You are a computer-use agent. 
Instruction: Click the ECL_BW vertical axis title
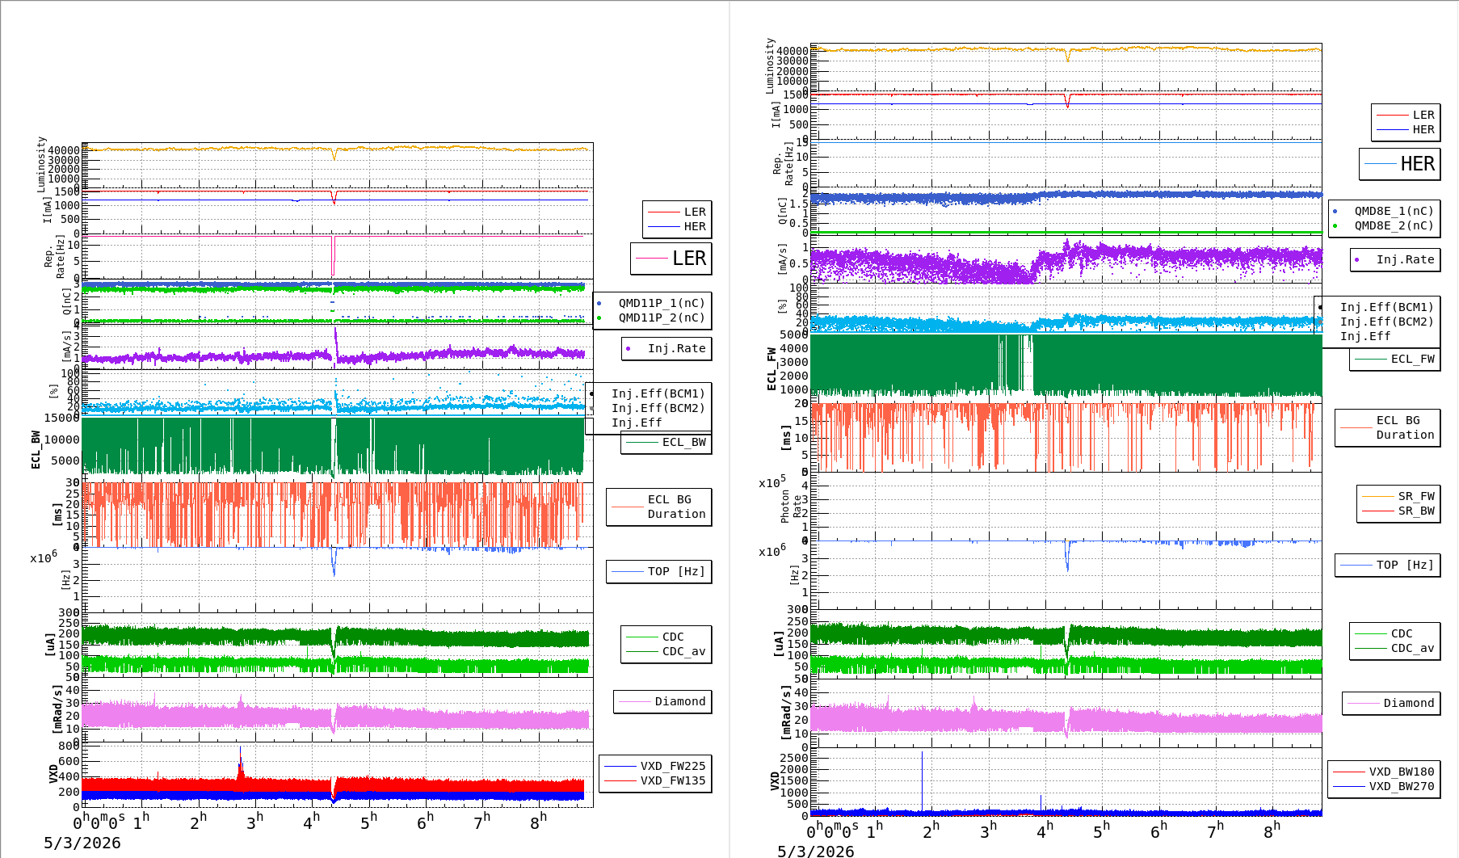[36, 449]
